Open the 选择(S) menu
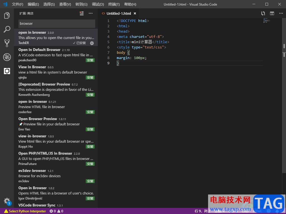The width and height of the screenshot is (286, 214). click(49, 4)
